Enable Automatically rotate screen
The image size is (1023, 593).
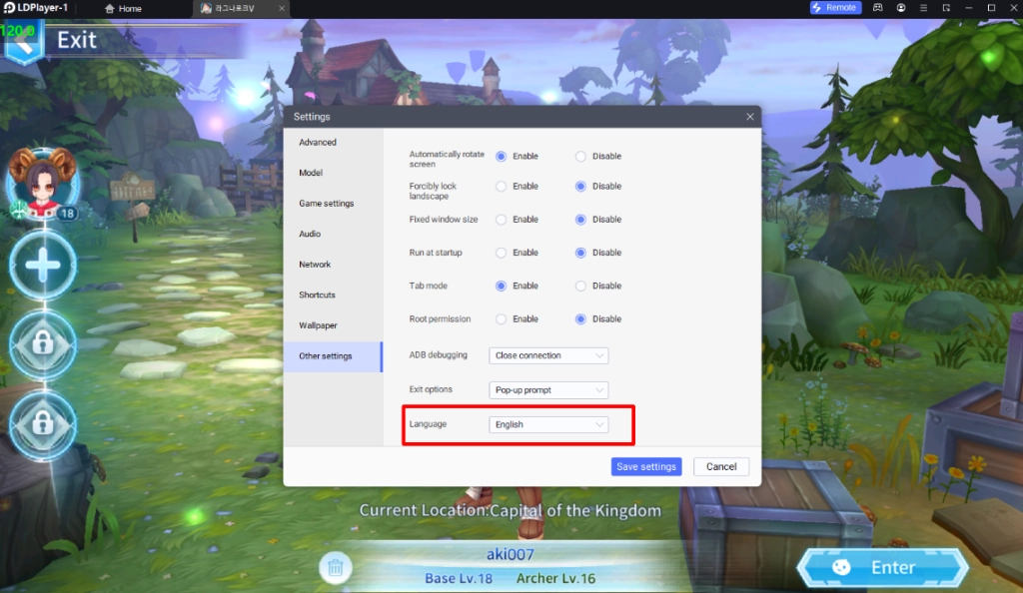click(x=502, y=157)
